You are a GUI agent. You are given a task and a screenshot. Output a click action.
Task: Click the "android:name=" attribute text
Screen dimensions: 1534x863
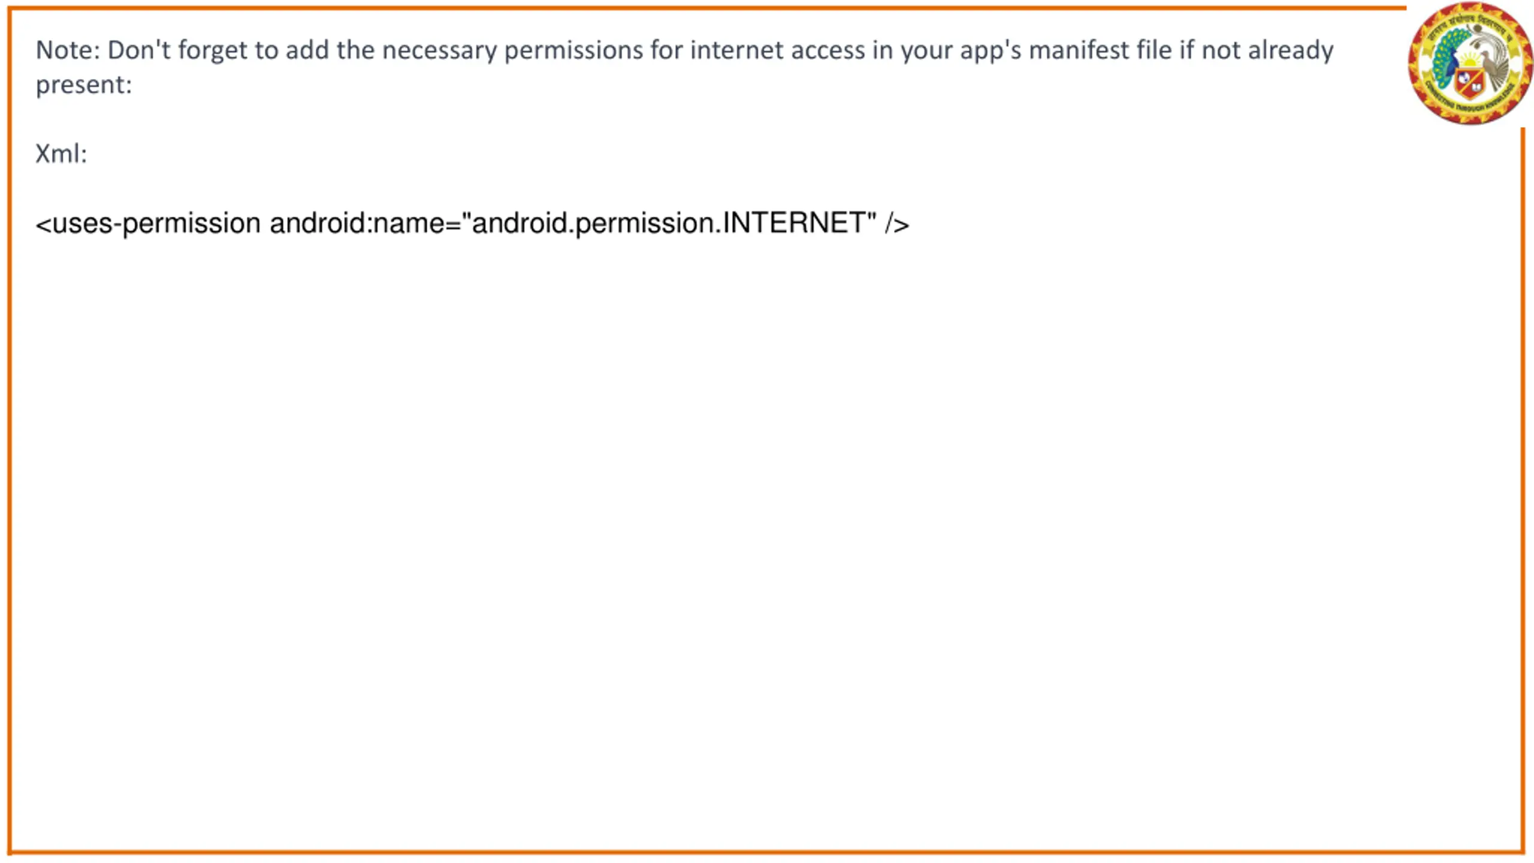[366, 224]
